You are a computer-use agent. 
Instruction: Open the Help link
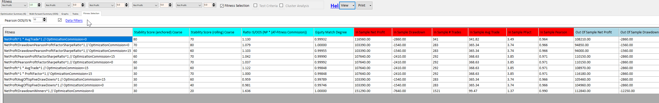334,6
